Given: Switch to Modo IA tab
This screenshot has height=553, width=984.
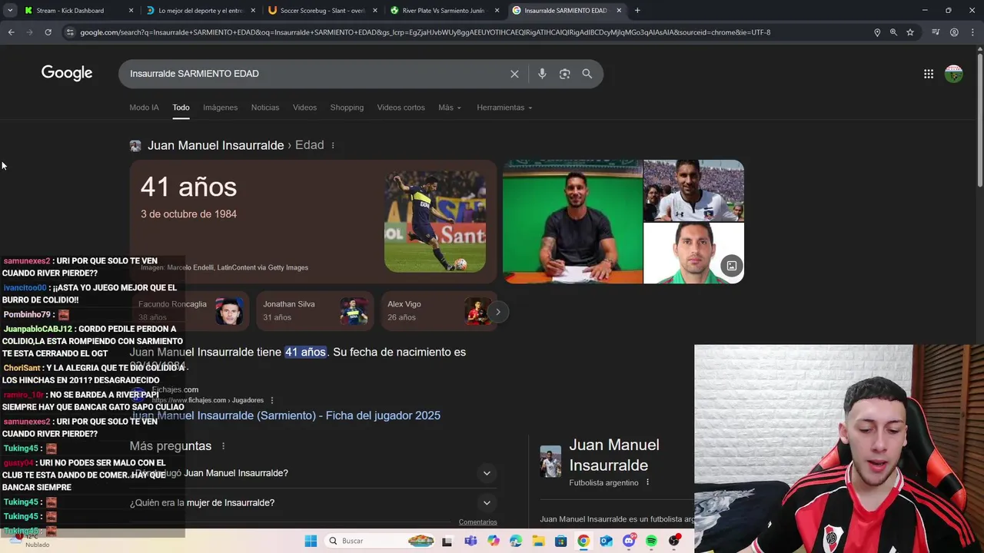Looking at the screenshot, I should pyautogui.click(x=144, y=108).
